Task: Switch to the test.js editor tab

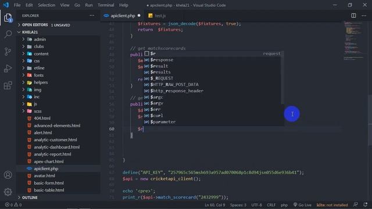Action: 160,16
